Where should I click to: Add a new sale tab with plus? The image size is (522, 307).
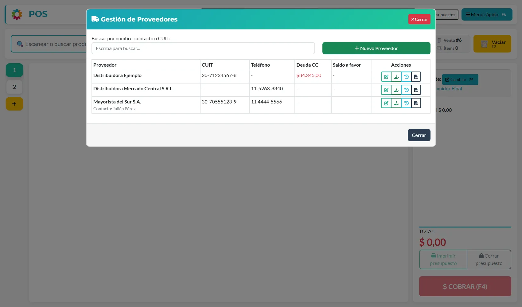point(14,104)
